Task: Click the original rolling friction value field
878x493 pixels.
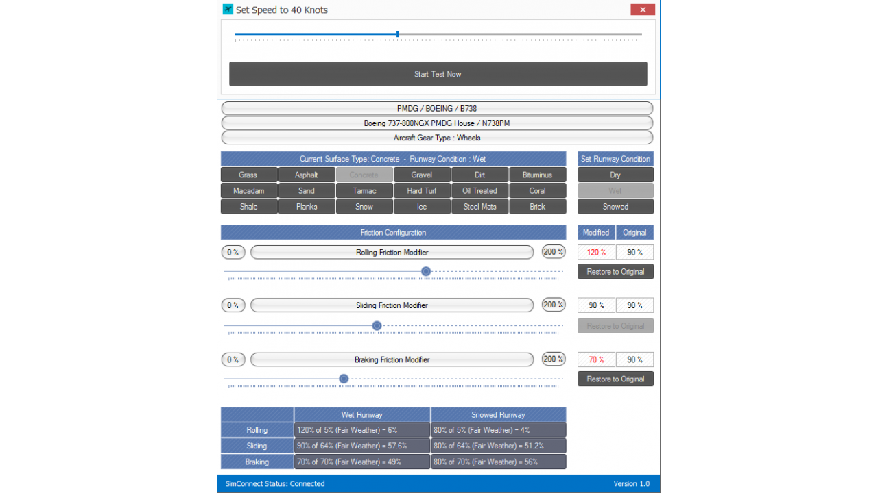Action: [x=634, y=252]
